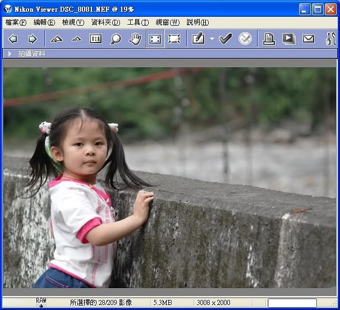
Task: Select the hand pan tool
Action: pos(135,39)
